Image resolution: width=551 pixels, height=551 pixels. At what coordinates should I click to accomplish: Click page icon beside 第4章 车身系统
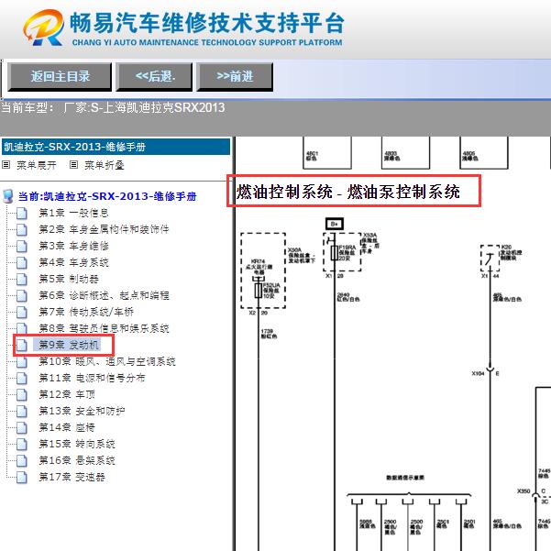(x=22, y=263)
